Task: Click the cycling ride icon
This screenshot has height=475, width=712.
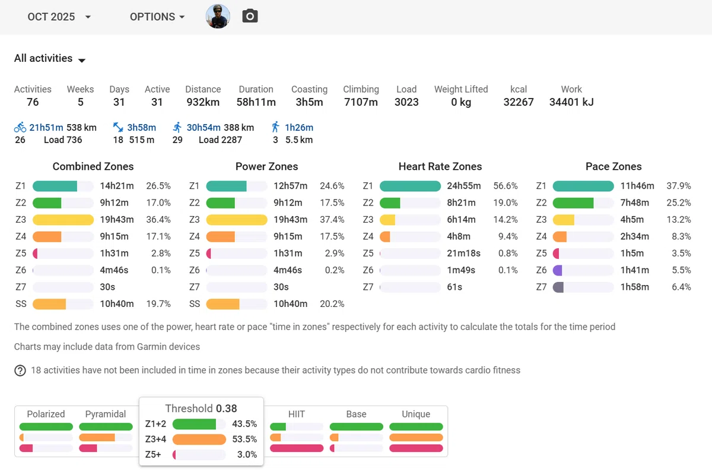Action: point(20,127)
